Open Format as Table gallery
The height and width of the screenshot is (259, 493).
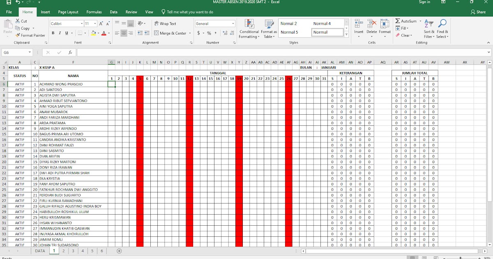(x=269, y=29)
